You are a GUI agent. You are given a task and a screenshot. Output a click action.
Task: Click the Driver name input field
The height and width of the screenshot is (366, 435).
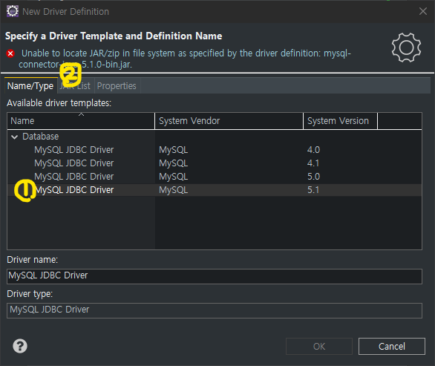click(x=215, y=276)
